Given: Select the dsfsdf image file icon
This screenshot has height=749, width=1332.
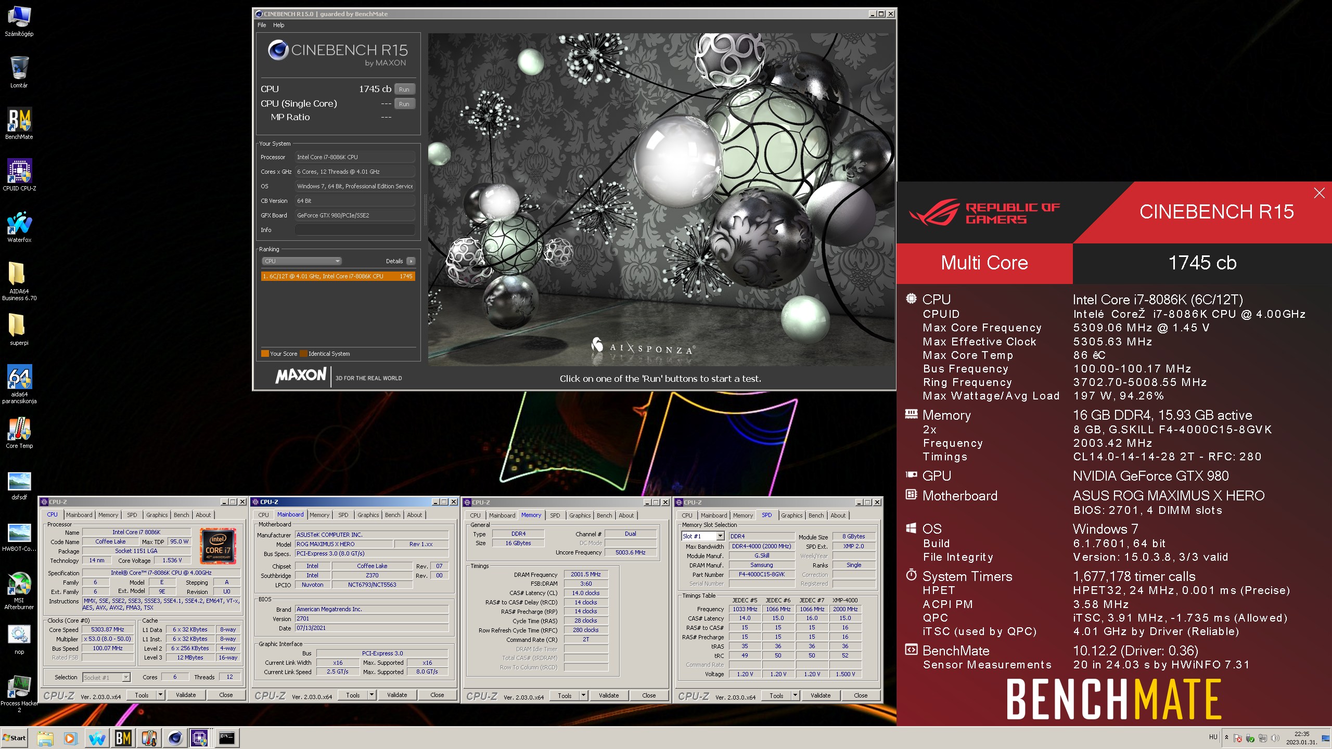Looking at the screenshot, I should [19, 486].
